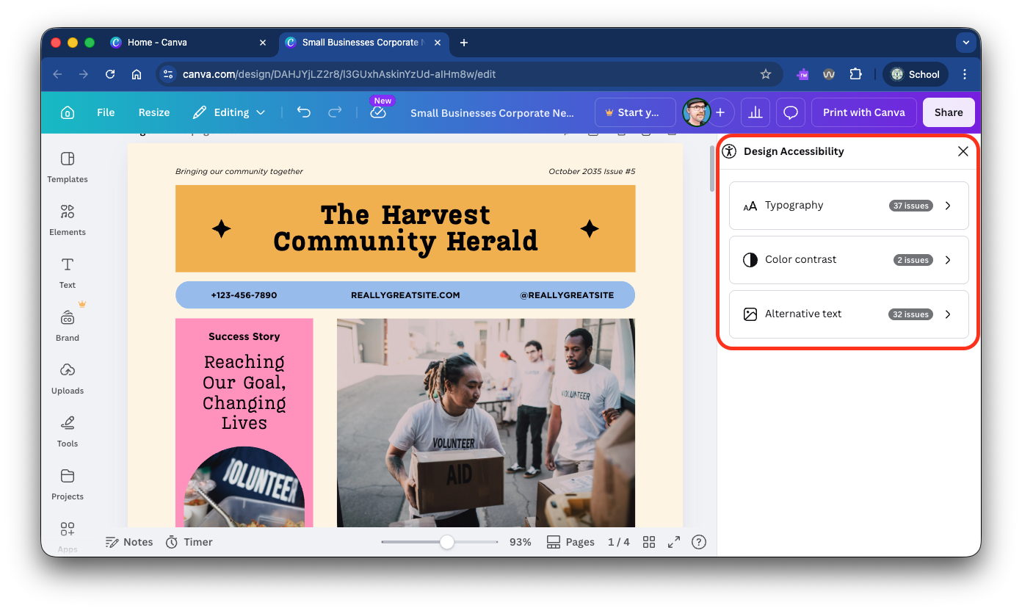The image size is (1022, 611).
Task: Click the canvas vertical scrollbar
Action: pos(712,168)
